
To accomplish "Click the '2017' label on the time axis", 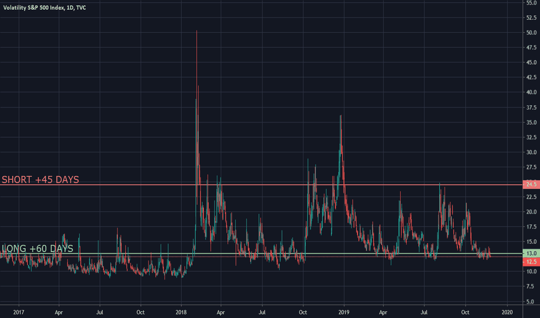I will [x=19, y=312].
